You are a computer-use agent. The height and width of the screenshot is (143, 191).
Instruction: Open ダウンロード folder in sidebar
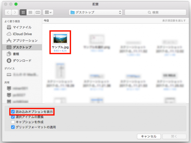(22, 60)
